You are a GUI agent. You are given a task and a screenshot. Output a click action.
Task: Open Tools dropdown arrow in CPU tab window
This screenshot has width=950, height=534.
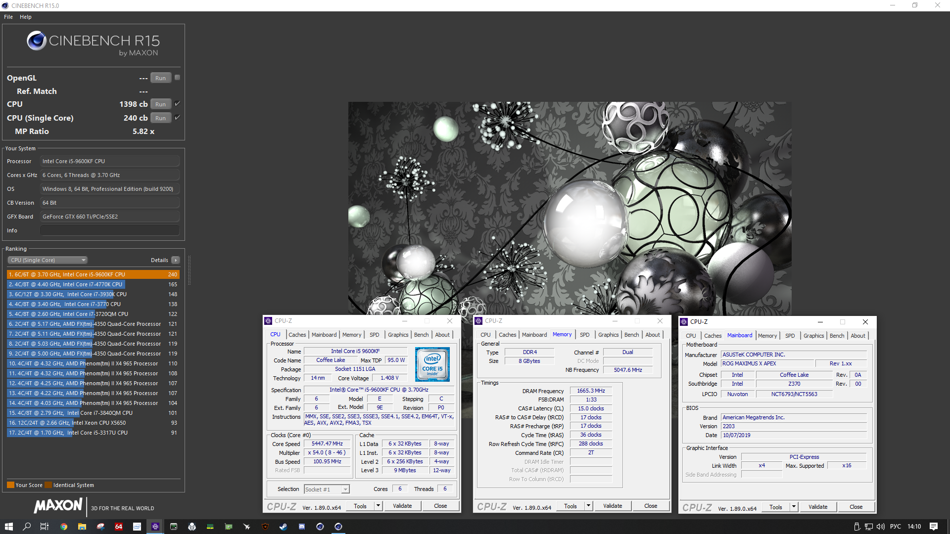pyautogui.click(x=378, y=506)
